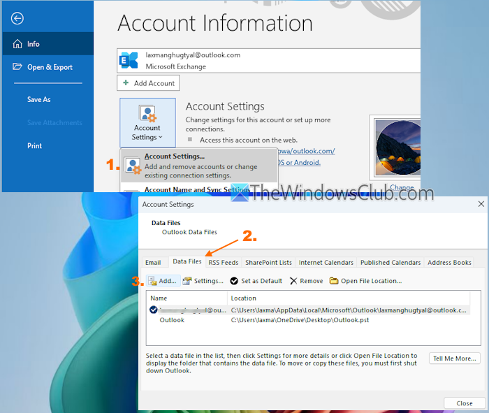Image resolution: width=489 pixels, height=413 pixels.
Task: Open the SharePoint Lists tab
Action: pos(268,263)
